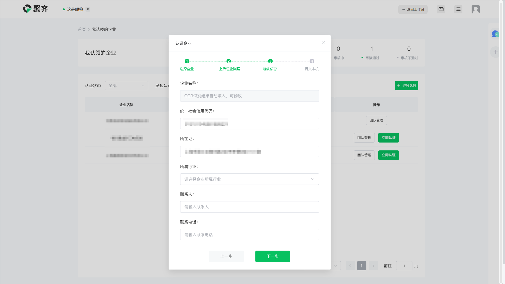The height and width of the screenshot is (284, 505).
Task: Open the chat support bubble icon
Action: click(495, 34)
